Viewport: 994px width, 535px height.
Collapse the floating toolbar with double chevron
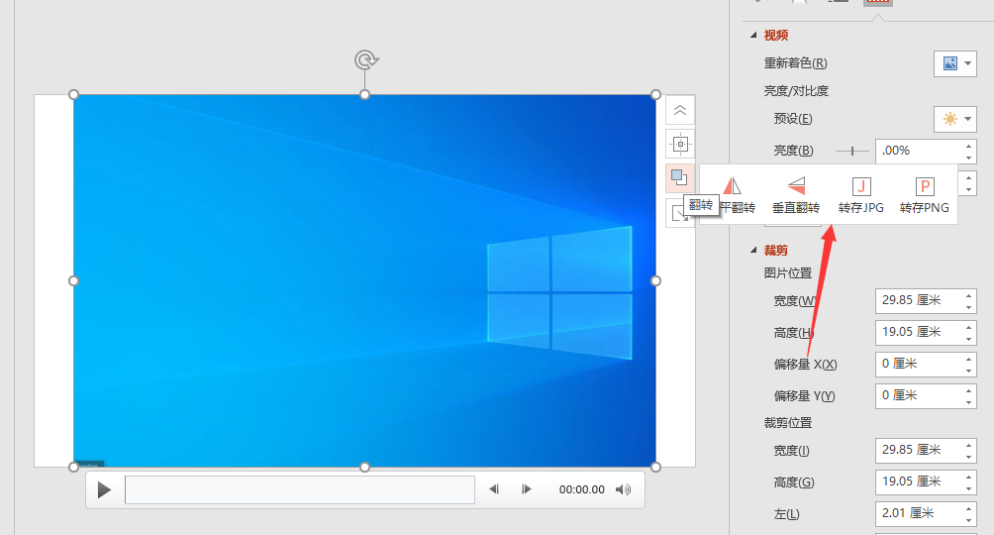pos(680,110)
